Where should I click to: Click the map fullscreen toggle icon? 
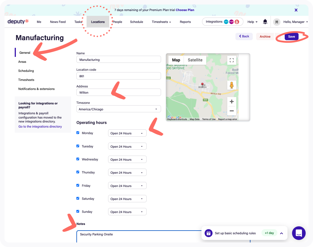231,60
